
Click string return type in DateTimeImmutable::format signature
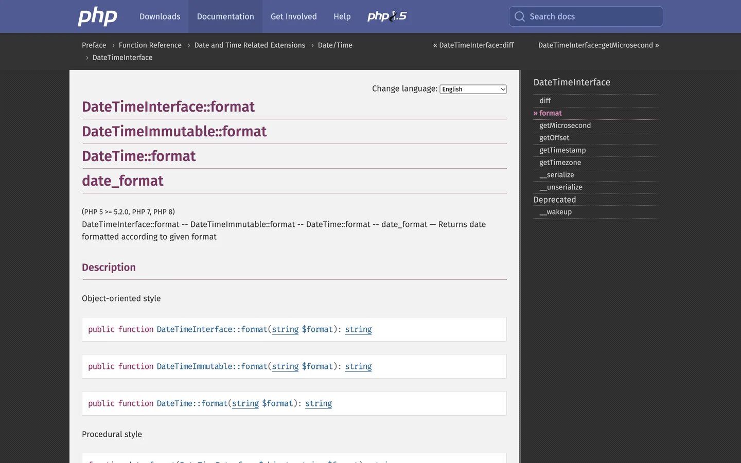(358, 366)
